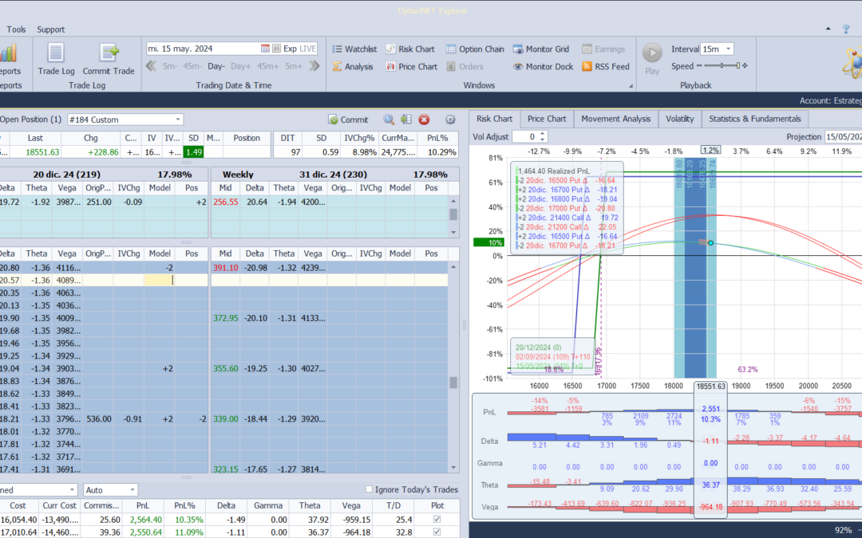Open calendar picker in trading date field
This screenshot has height=538, width=862.
(265, 49)
